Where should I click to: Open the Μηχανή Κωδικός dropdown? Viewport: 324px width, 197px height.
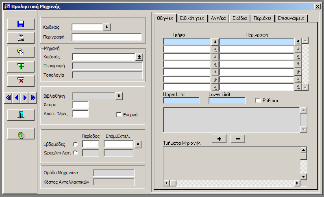click(x=139, y=57)
